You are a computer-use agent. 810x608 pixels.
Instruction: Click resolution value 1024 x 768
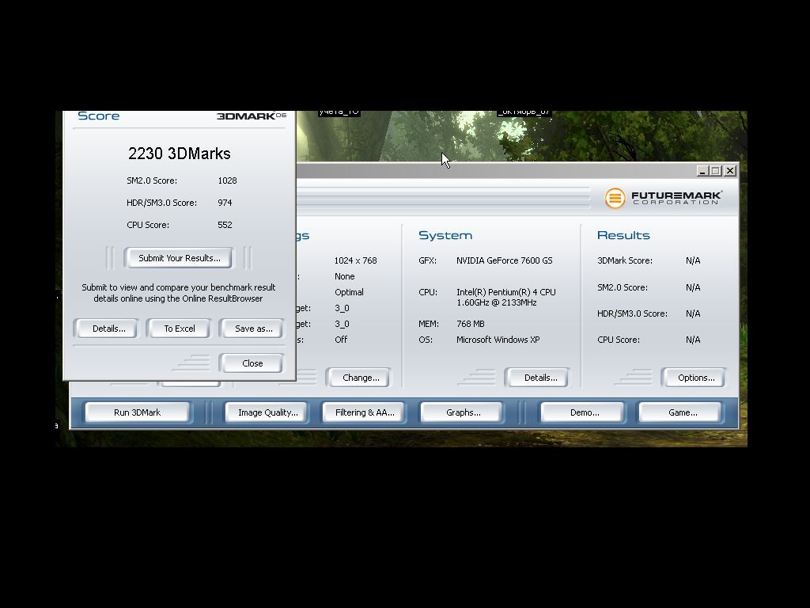(x=355, y=260)
